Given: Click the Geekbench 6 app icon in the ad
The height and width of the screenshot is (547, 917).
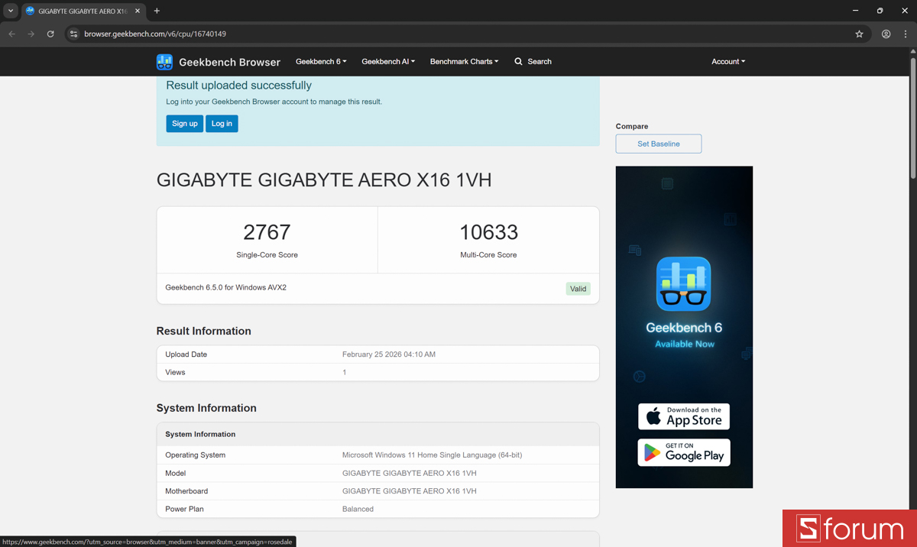Looking at the screenshot, I should pyautogui.click(x=684, y=283).
